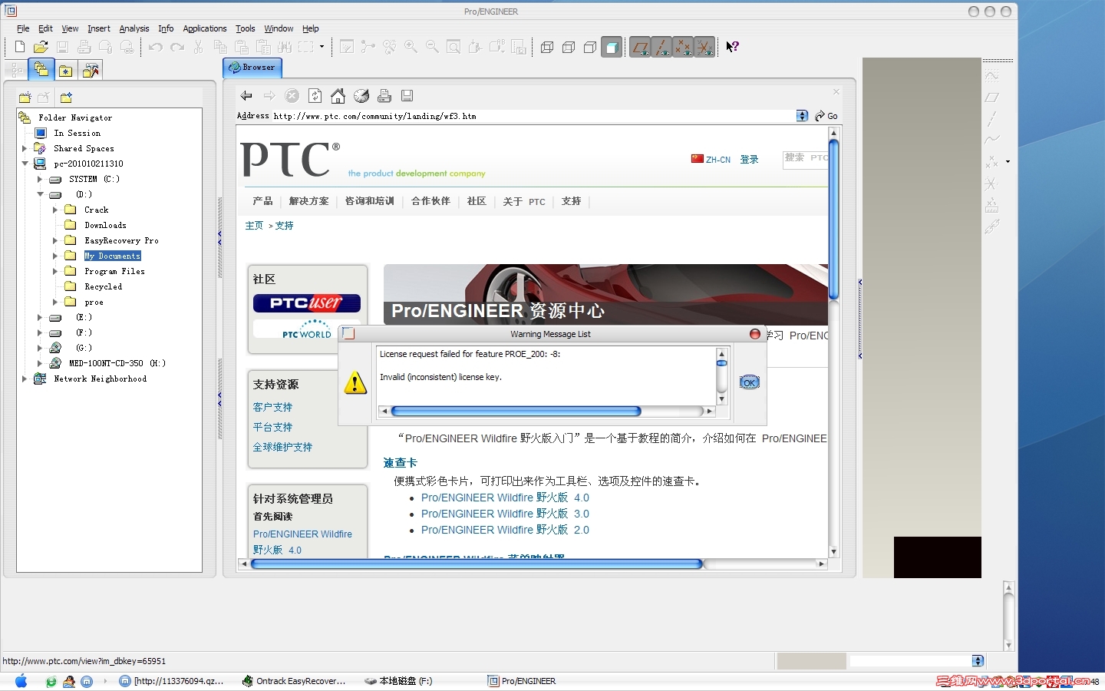
Task: Click OK in Warning Message List
Action: pyautogui.click(x=749, y=382)
